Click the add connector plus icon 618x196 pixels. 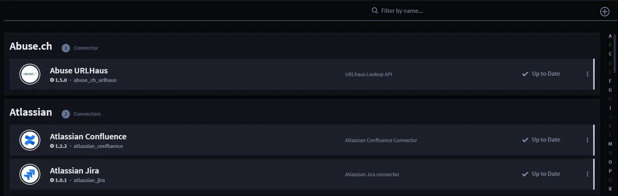[x=604, y=12]
